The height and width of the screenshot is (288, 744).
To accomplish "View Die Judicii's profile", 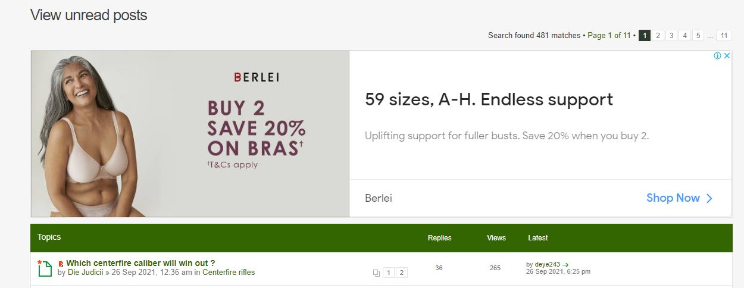I will click(x=86, y=273).
